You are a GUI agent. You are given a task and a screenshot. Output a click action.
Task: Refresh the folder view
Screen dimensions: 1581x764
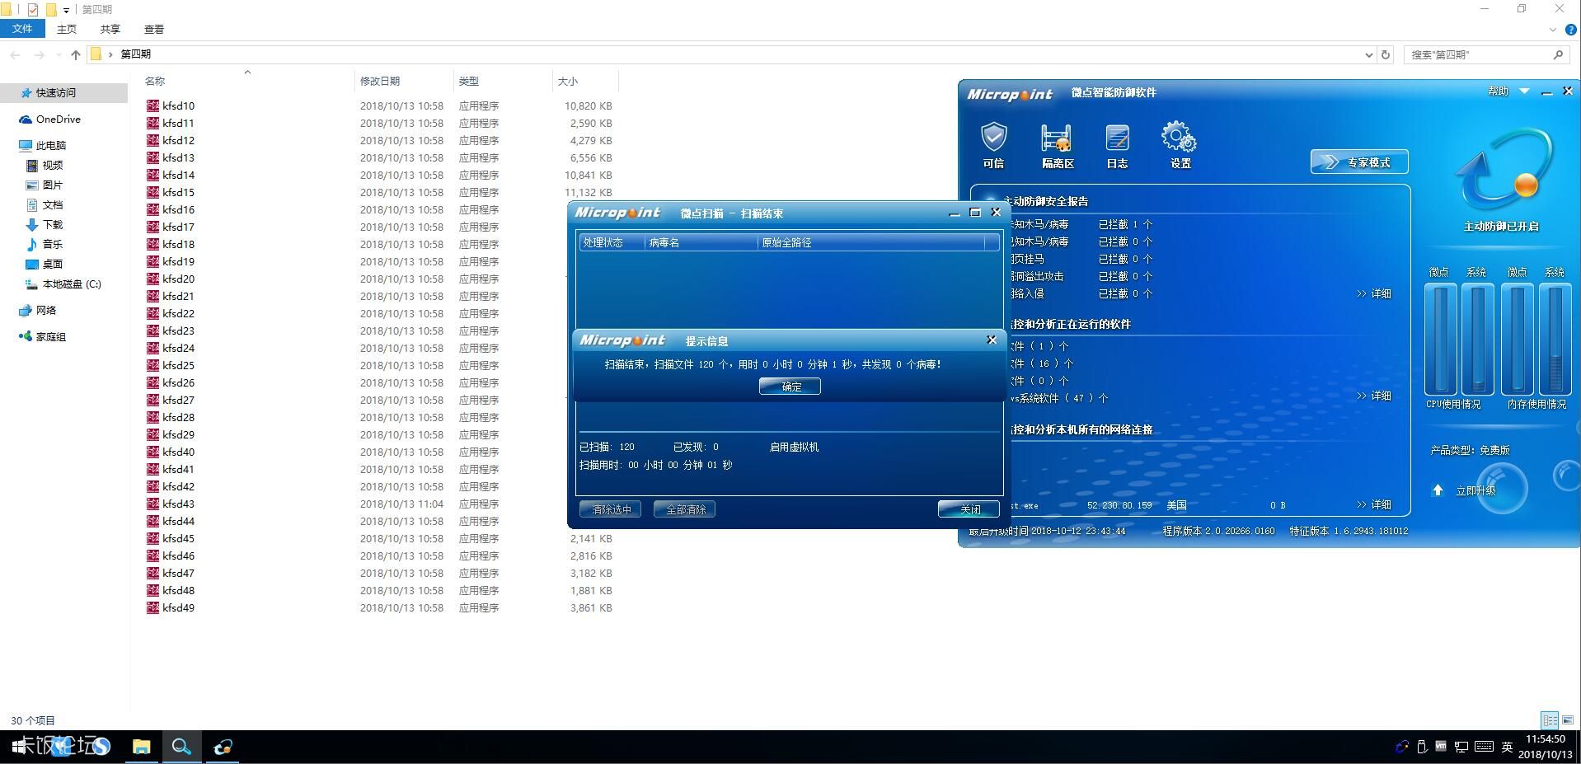click(1386, 55)
